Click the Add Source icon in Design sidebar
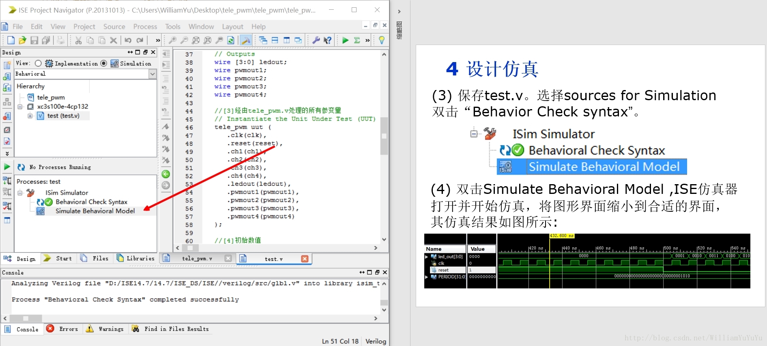 pyautogui.click(x=7, y=76)
